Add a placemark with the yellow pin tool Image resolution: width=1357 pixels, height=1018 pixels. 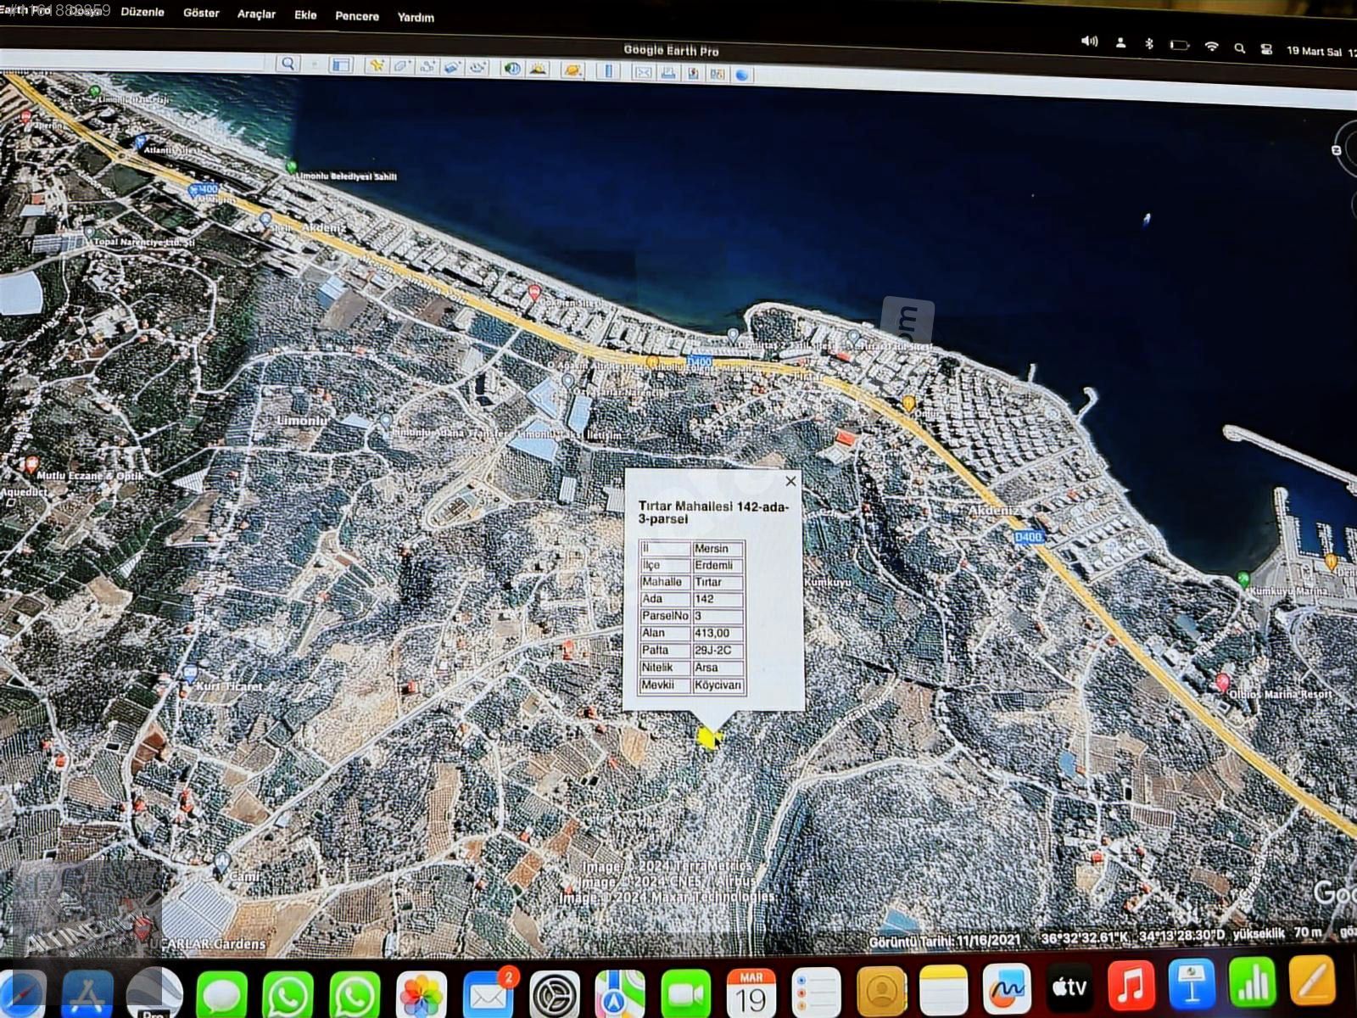tap(376, 65)
